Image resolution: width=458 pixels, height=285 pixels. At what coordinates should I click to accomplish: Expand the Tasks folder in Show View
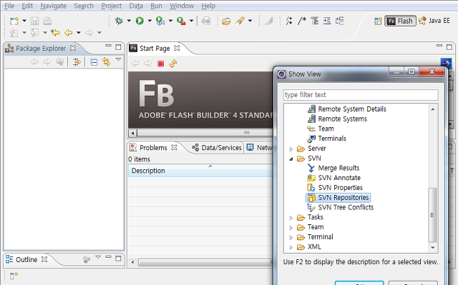pyautogui.click(x=291, y=218)
